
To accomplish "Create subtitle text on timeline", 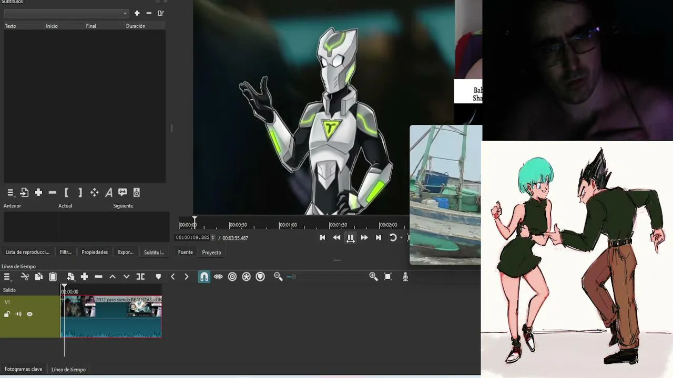I will (109, 193).
